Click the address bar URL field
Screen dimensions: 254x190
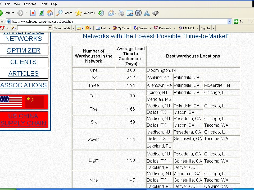coord(119,21)
